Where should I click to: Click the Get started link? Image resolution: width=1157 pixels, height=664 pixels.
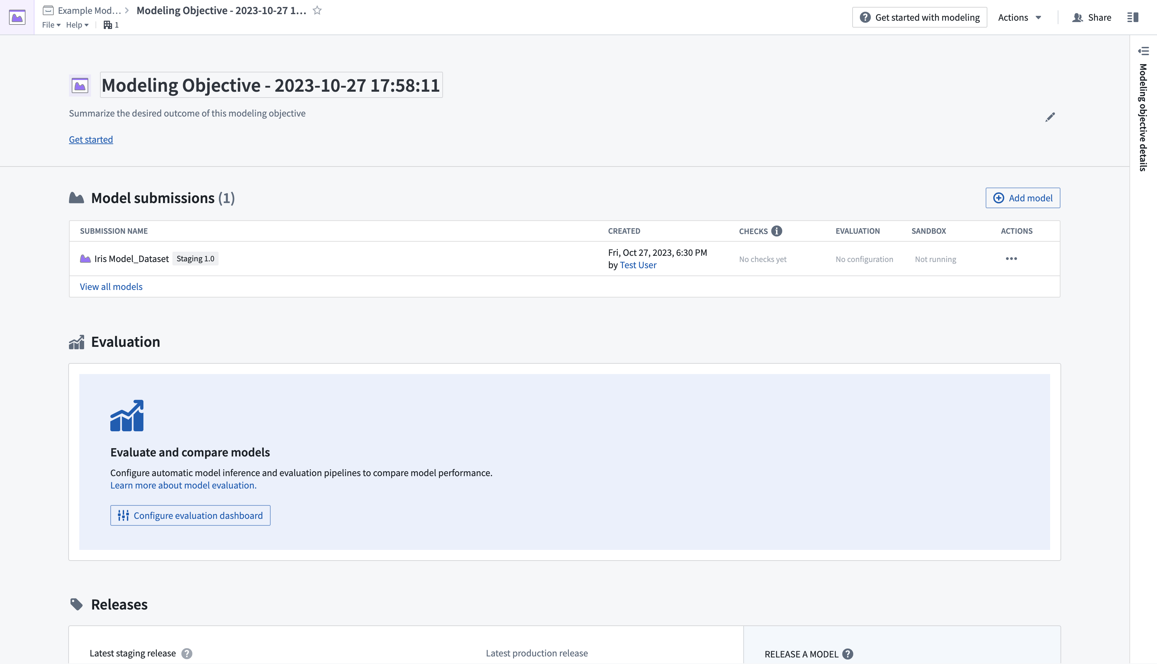91,139
